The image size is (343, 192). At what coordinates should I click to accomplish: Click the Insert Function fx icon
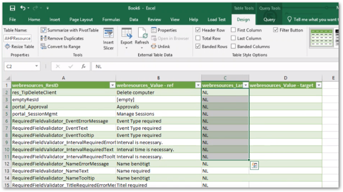83,66
